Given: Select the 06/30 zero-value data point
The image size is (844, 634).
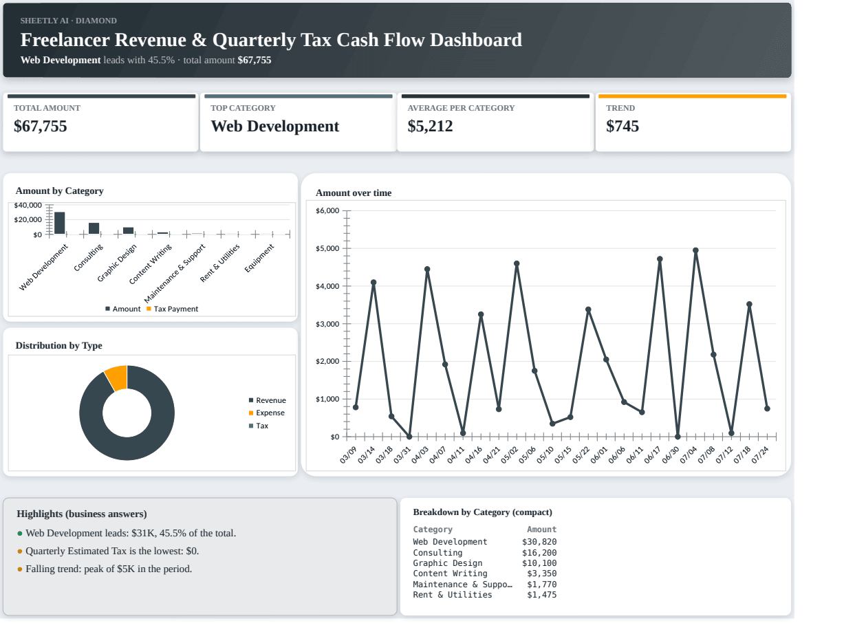Looking at the screenshot, I should (x=678, y=437).
